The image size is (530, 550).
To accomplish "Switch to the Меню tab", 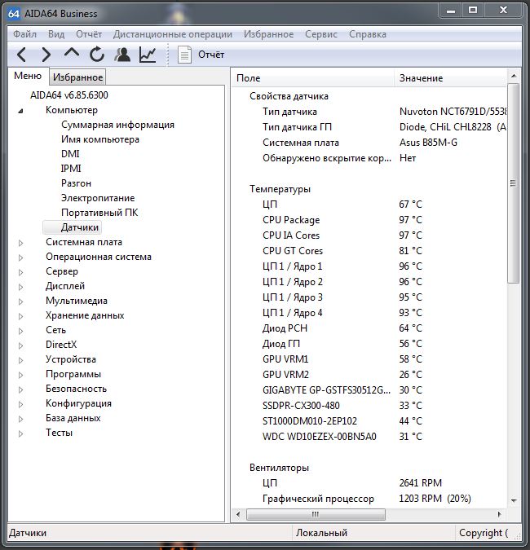I will [28, 76].
